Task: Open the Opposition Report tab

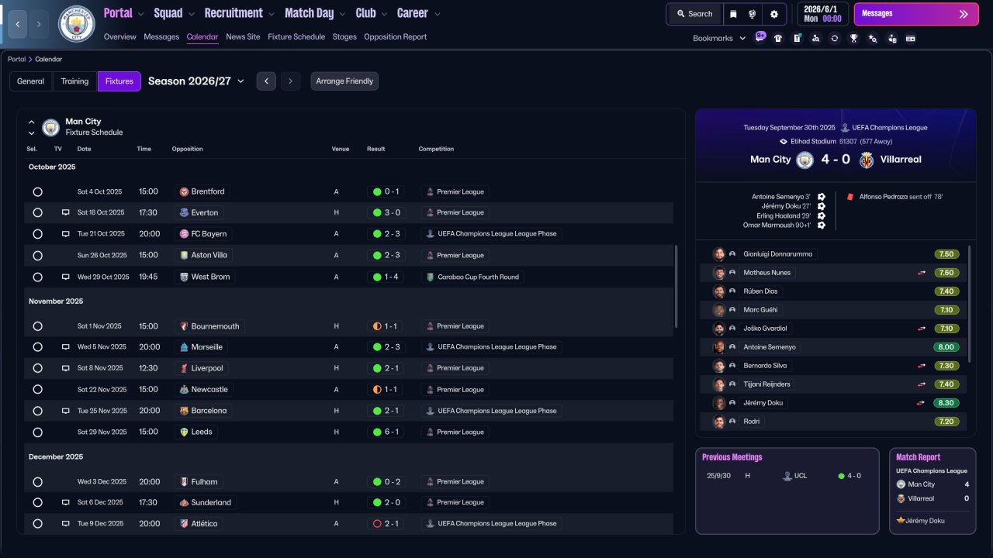Action: coord(395,36)
